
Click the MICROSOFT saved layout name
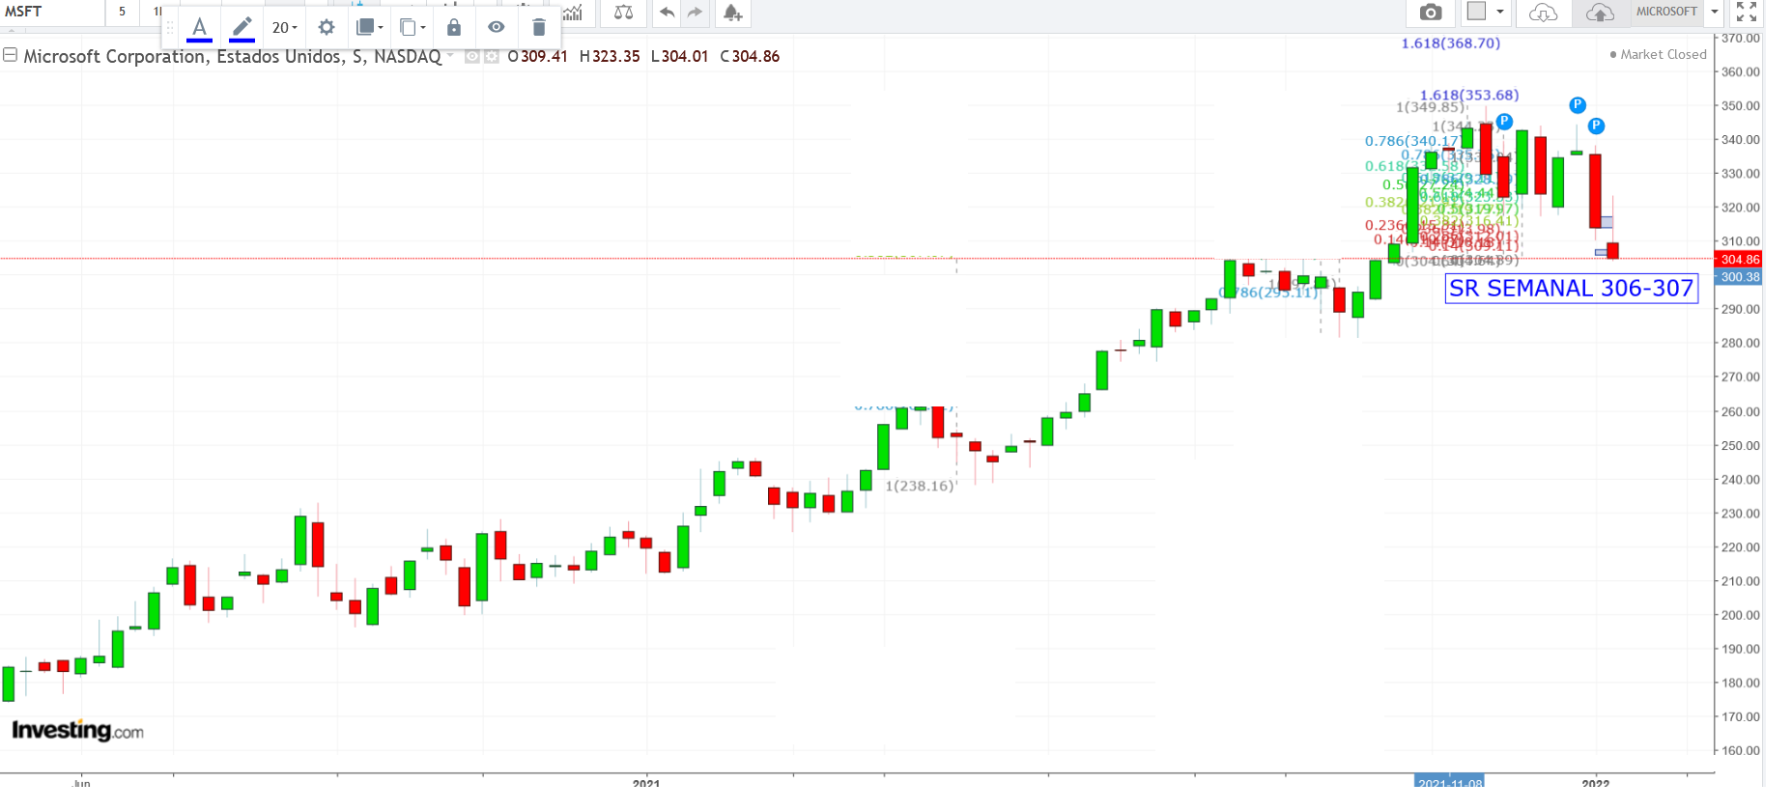1666,12
